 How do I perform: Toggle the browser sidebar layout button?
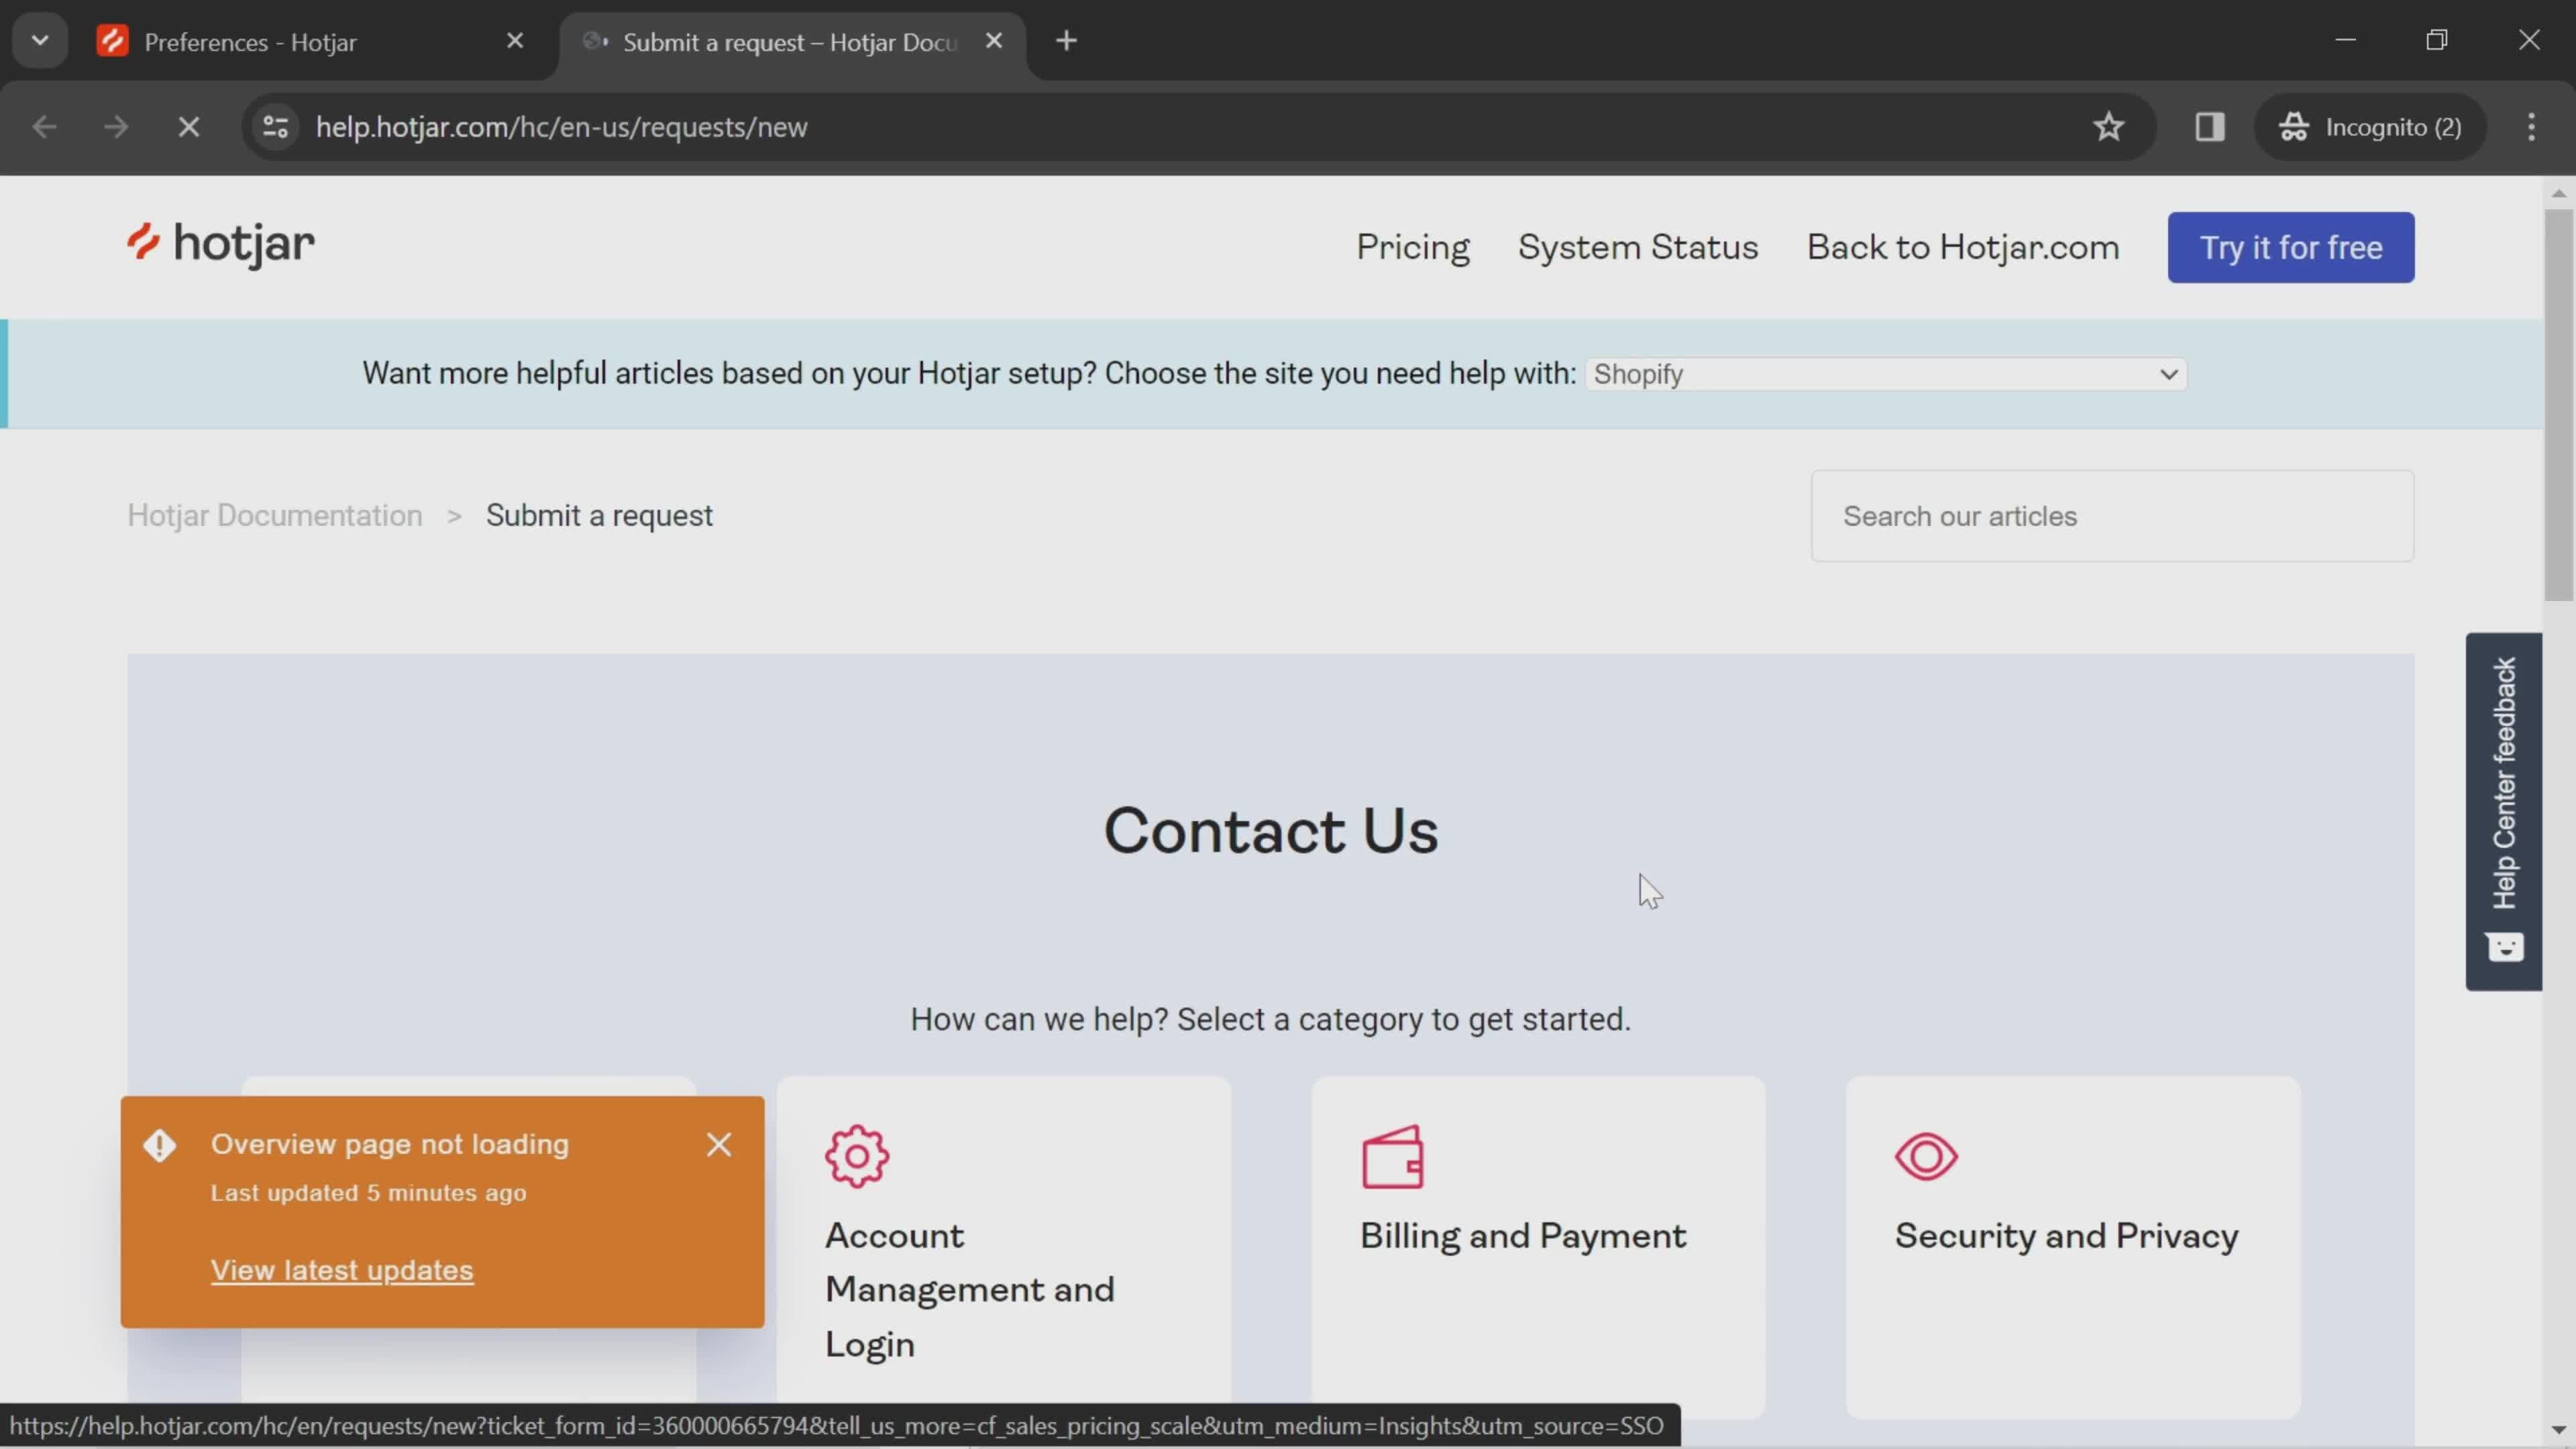pos(2210,125)
